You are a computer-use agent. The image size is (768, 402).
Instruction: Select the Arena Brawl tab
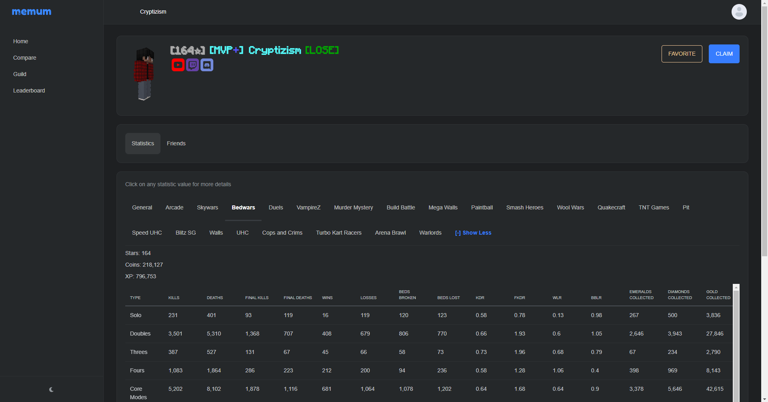pos(390,233)
